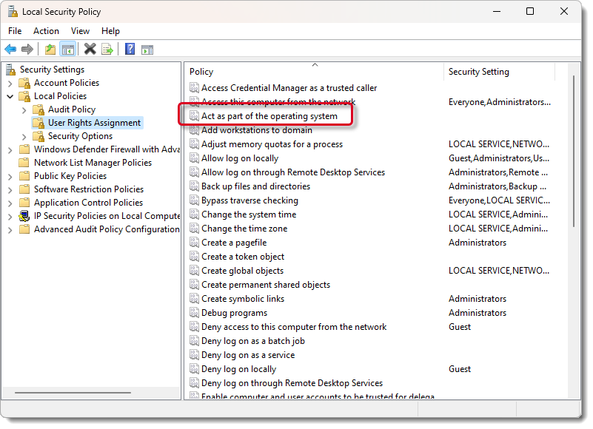The image size is (593, 429).
Task: Click the Forward arrow toolbar icon
Action: [27, 50]
